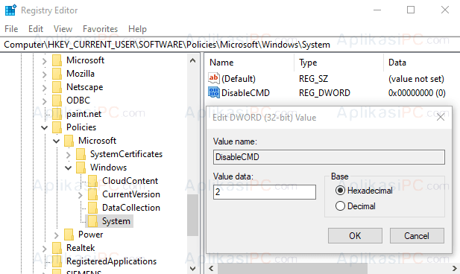
Task: Click the Netscape folder icon
Action: (x=57, y=87)
